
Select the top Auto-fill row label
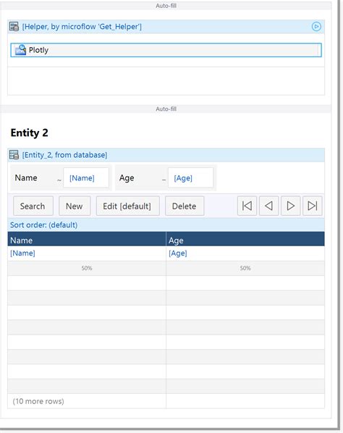point(166,6)
